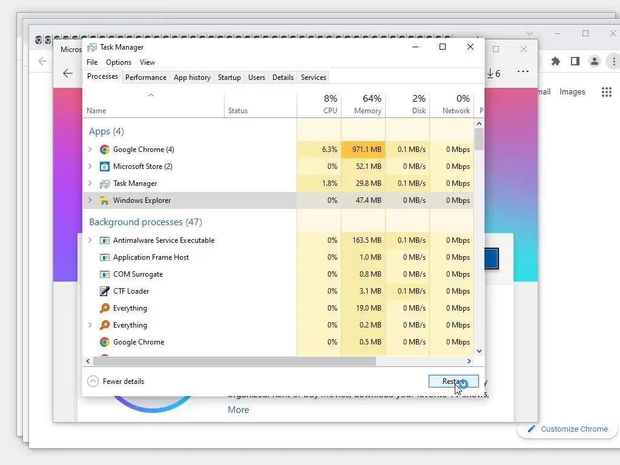The height and width of the screenshot is (465, 620).
Task: Click the 971.1 MB memory cell
Action: pyautogui.click(x=363, y=150)
